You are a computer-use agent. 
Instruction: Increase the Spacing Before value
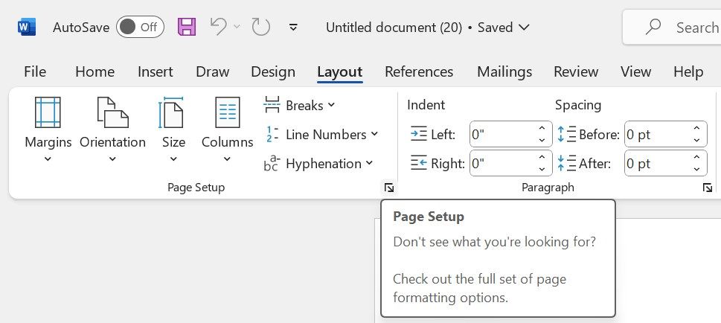697,129
